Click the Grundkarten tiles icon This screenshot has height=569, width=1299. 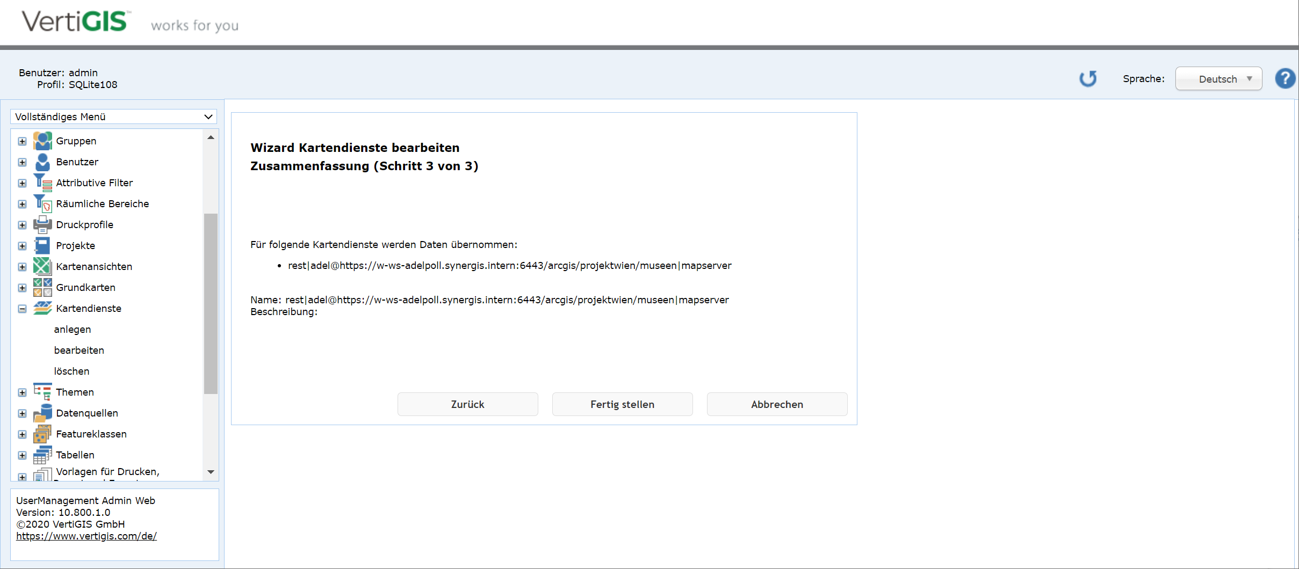(x=42, y=287)
